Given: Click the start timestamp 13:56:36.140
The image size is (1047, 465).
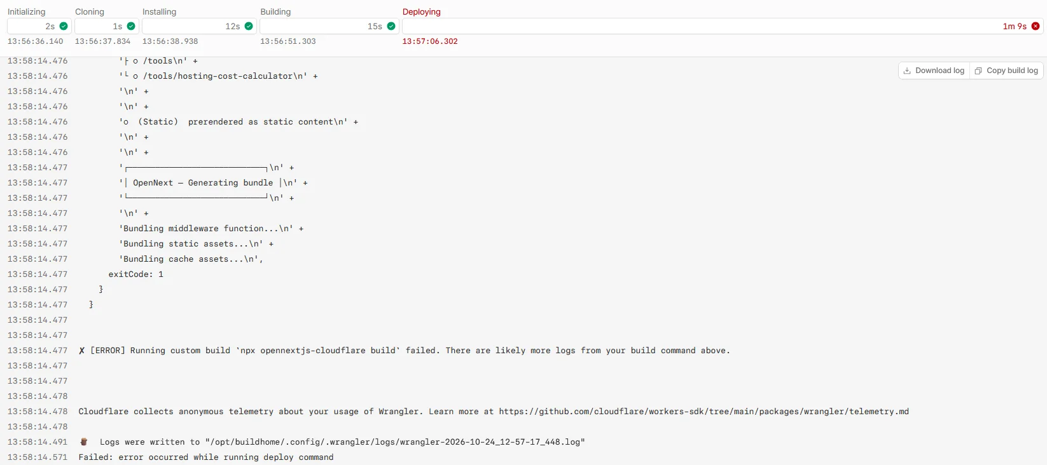Looking at the screenshot, I should pos(36,41).
